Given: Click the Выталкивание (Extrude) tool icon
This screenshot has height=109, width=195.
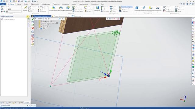Looking at the screenshot, I should point(53,8).
